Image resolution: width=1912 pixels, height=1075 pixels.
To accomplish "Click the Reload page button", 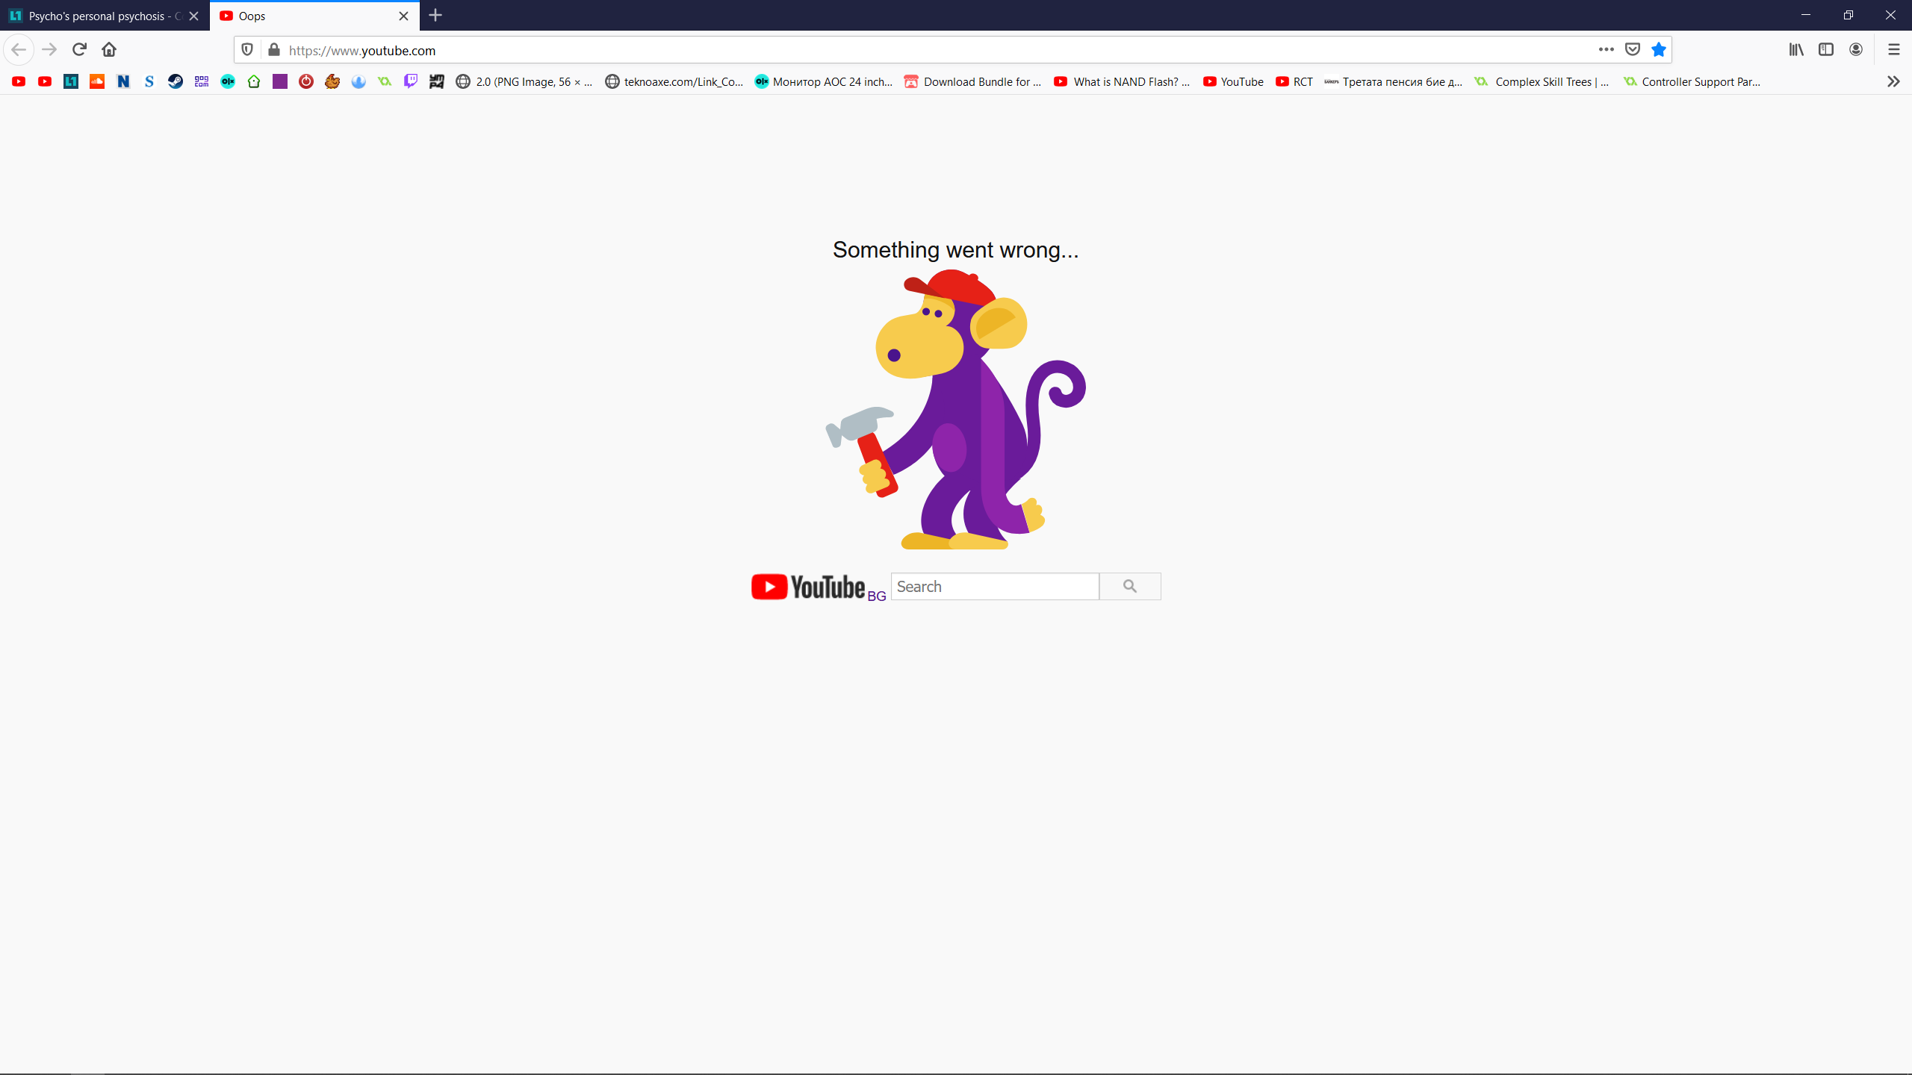I will click(79, 50).
